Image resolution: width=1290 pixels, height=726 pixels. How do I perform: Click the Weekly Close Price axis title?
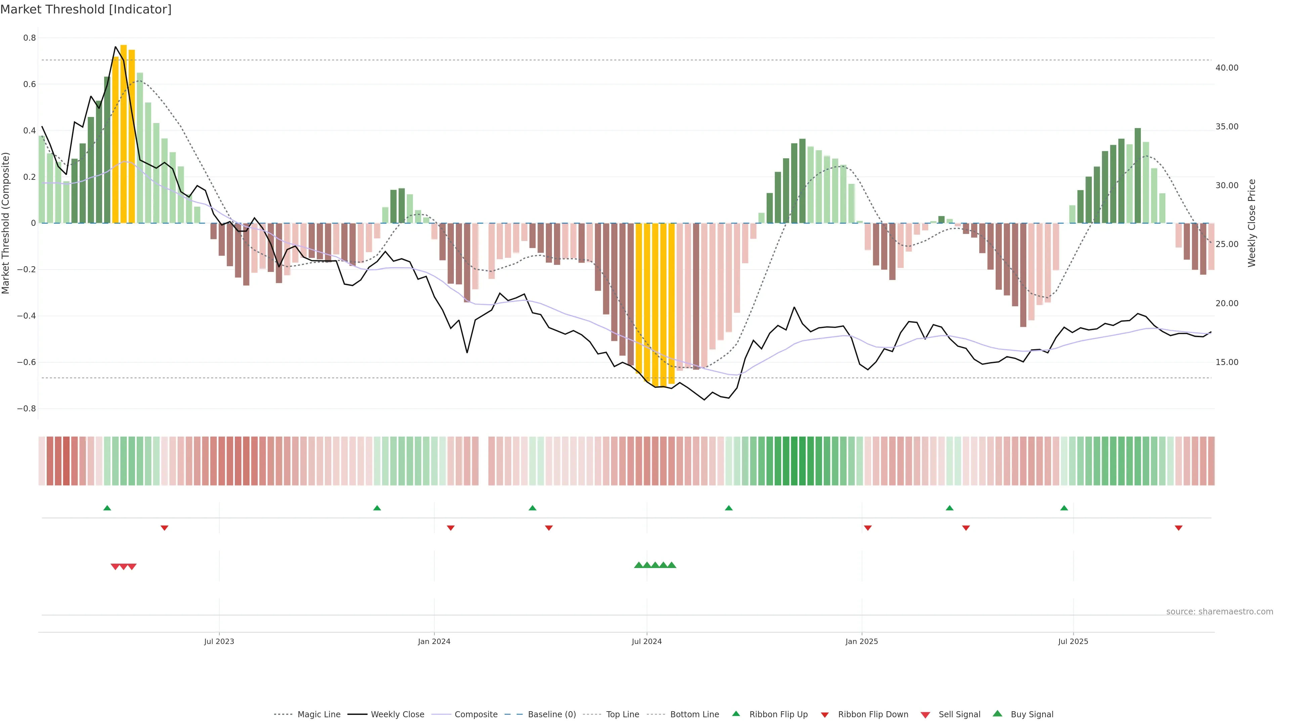tap(1251, 223)
